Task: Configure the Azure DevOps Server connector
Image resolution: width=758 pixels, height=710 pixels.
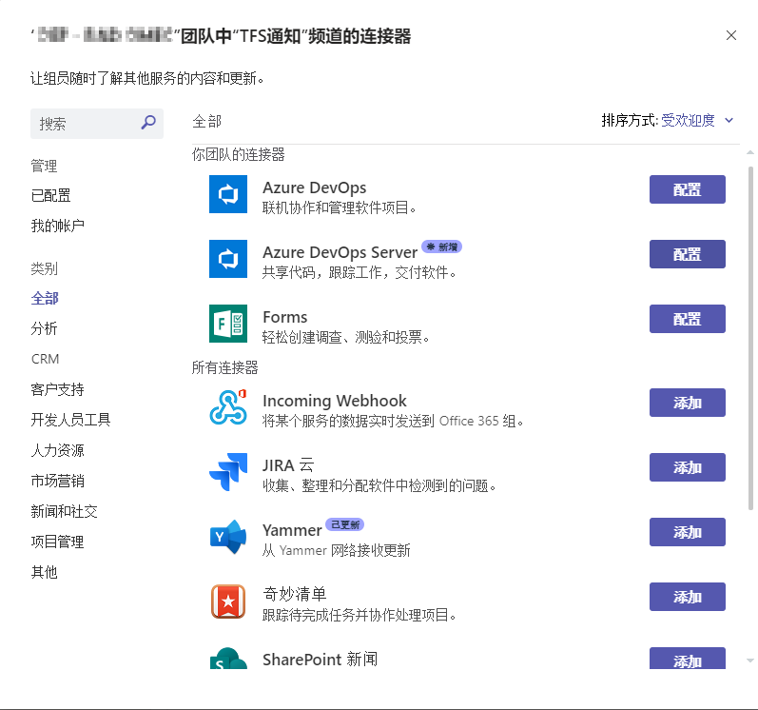Action: tap(687, 254)
